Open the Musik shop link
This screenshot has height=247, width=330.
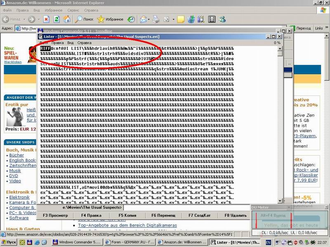(15, 171)
